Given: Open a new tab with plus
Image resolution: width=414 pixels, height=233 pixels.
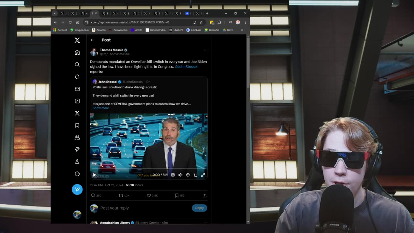Looking at the screenshot, I should pyautogui.click(x=207, y=13).
